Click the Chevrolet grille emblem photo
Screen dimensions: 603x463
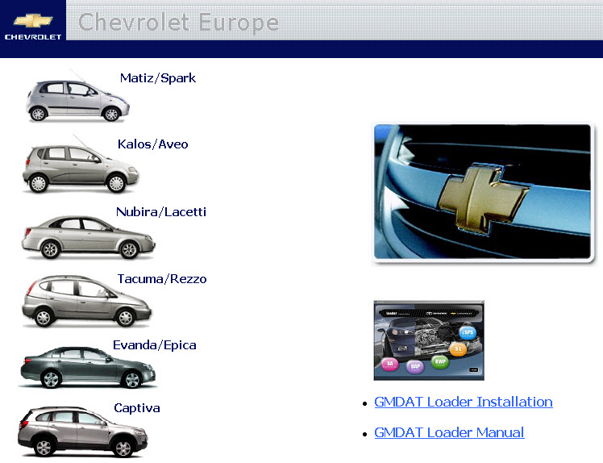482,194
